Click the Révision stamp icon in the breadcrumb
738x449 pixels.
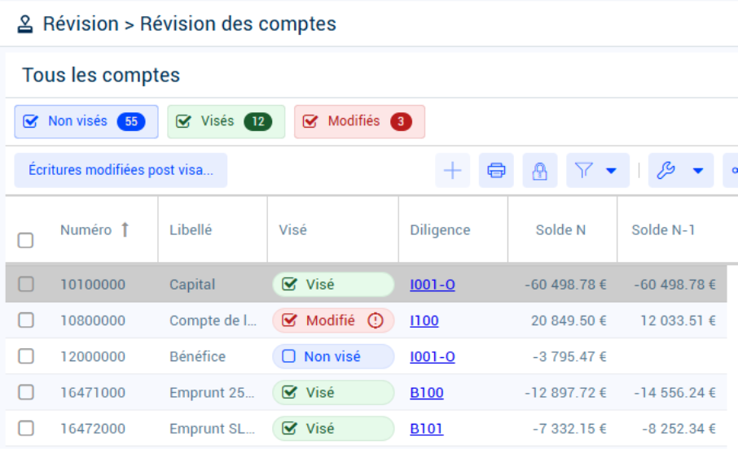click(25, 24)
